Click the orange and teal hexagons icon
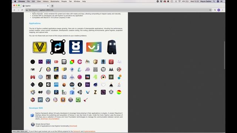237x133 pixels. [119, 77]
